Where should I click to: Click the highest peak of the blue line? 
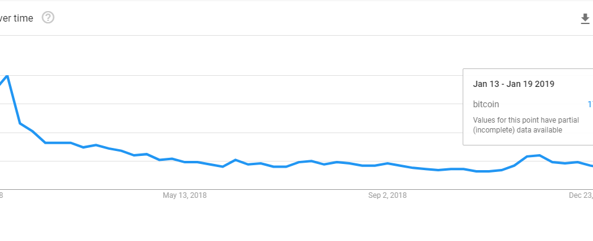[7, 76]
